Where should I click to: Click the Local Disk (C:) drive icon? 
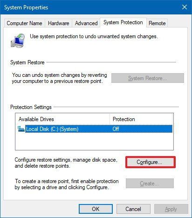pyautogui.click(x=21, y=129)
